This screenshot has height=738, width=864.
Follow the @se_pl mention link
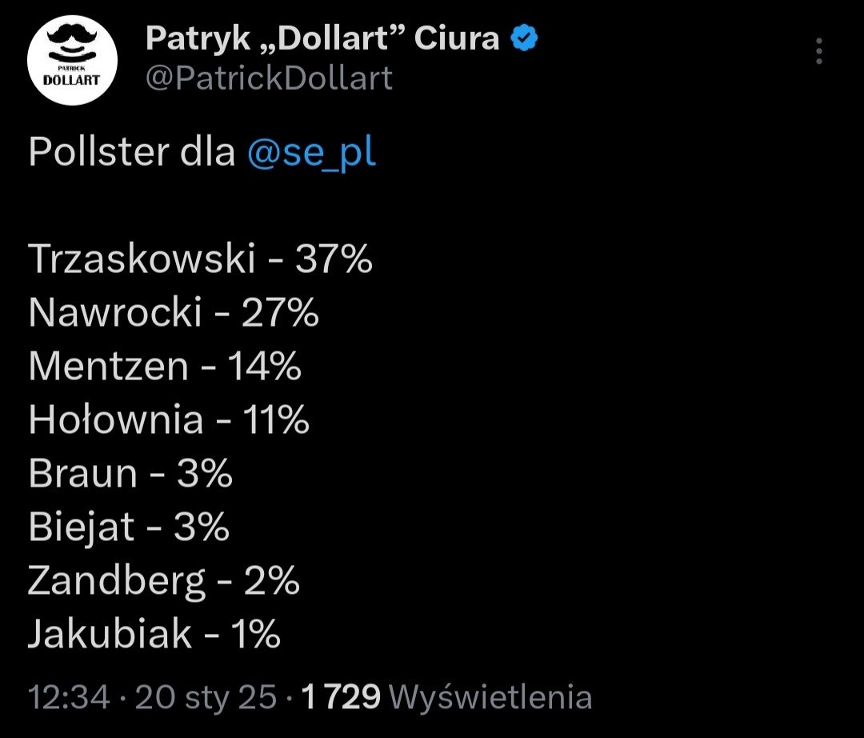[311, 152]
